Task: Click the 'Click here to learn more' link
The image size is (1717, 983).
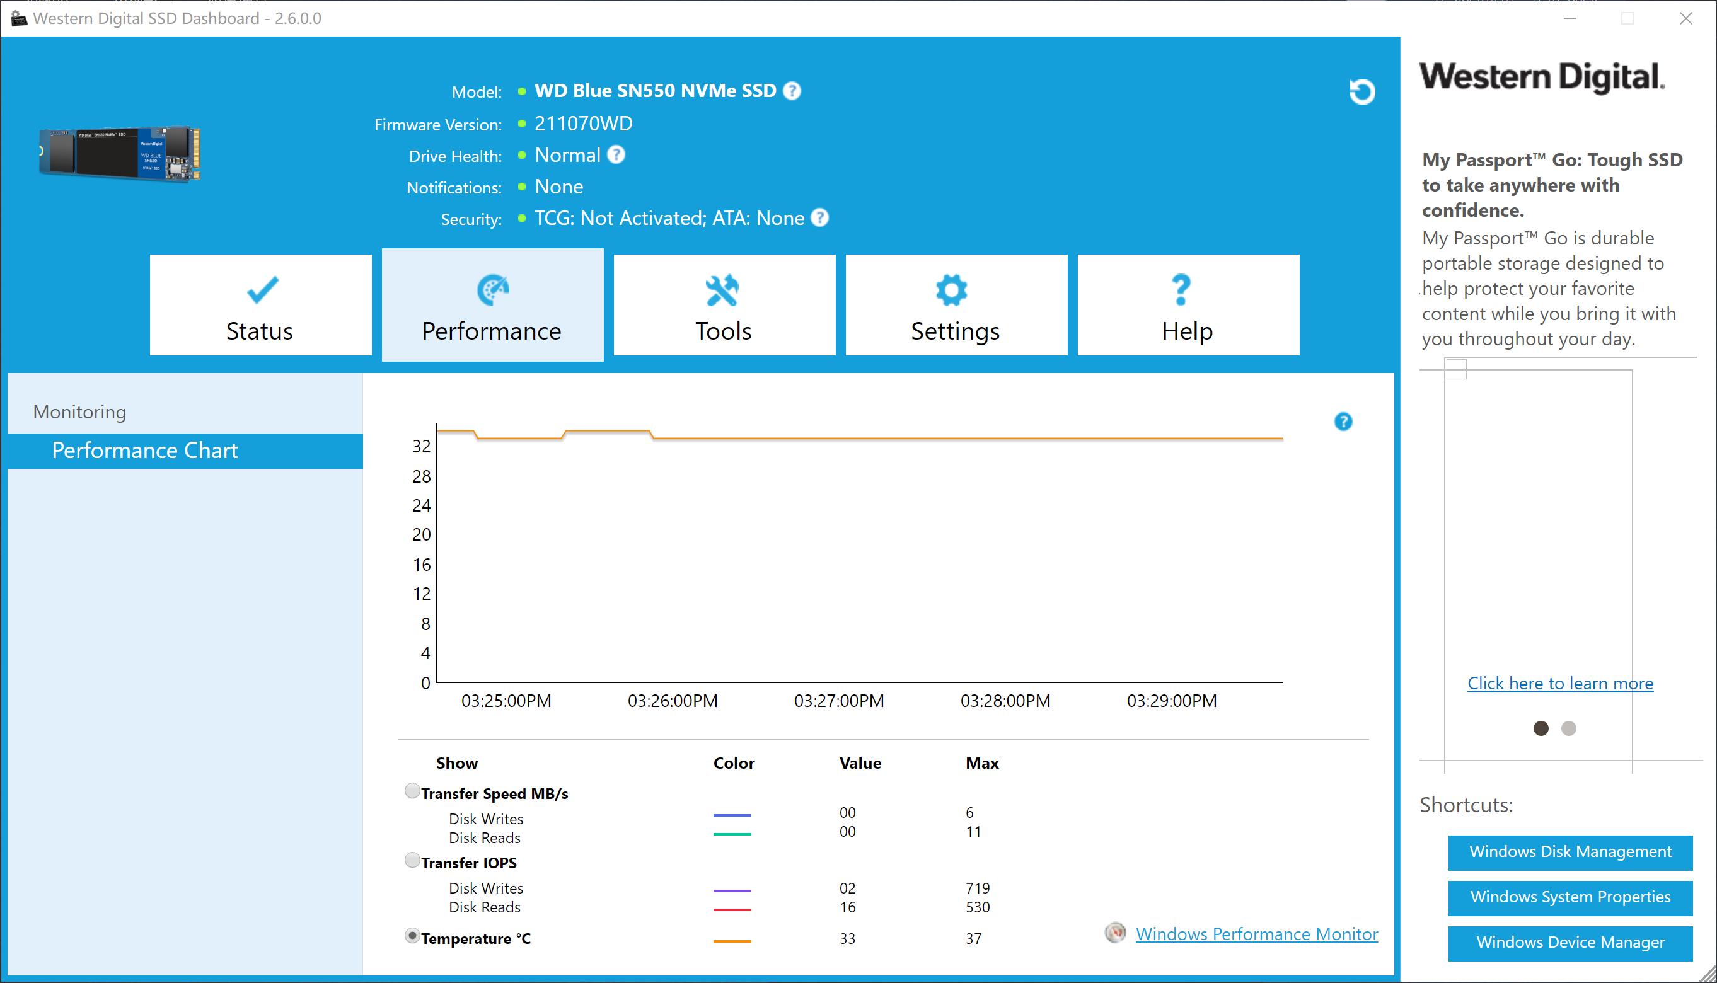Action: click(1559, 683)
